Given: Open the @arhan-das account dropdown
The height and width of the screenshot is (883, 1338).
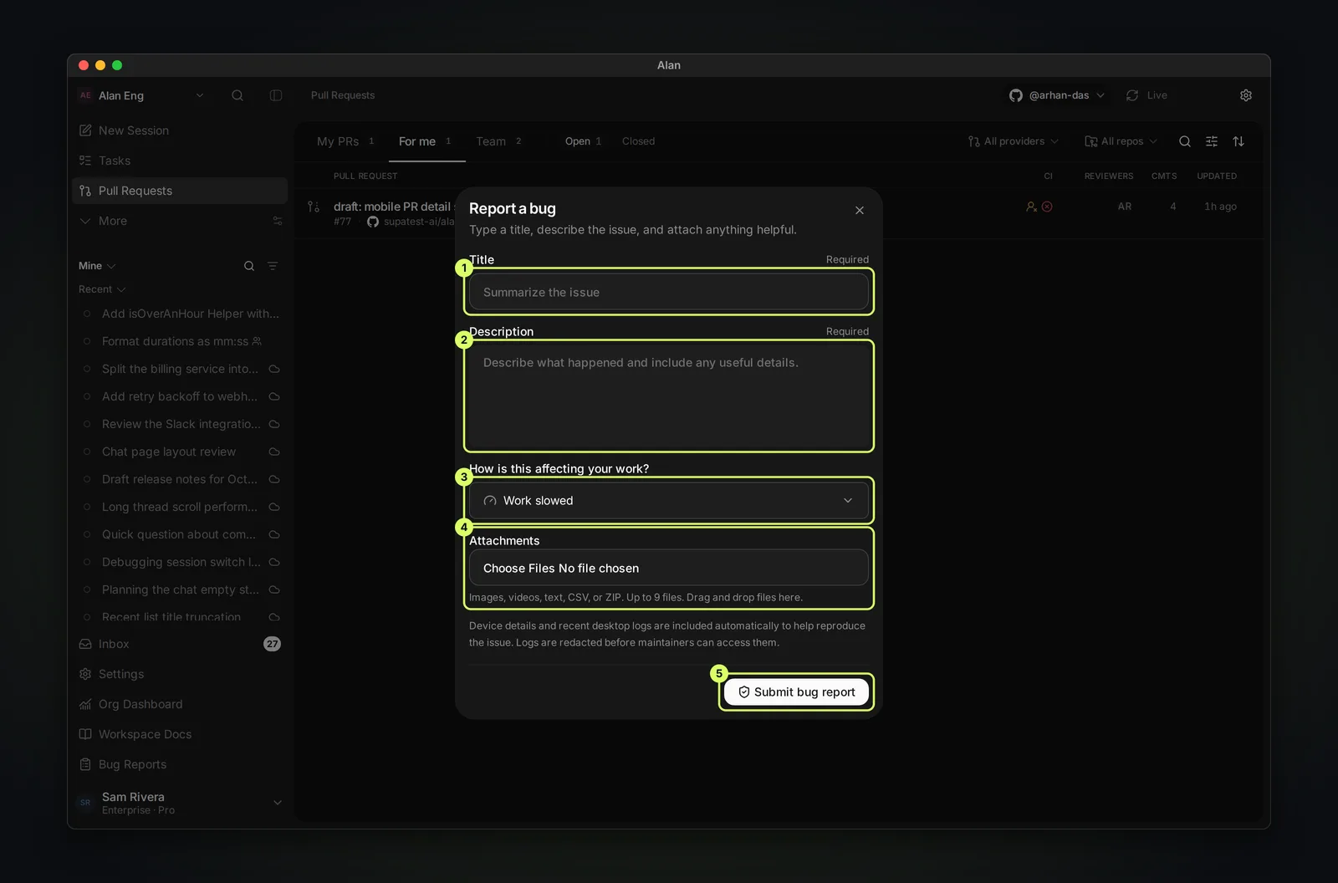Looking at the screenshot, I should click(1057, 95).
